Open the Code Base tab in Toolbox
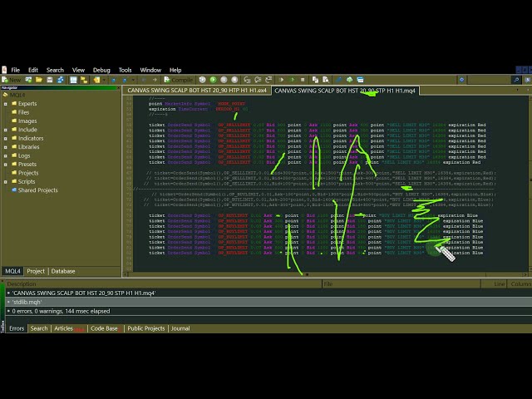The width and height of the screenshot is (532, 399). [104, 328]
